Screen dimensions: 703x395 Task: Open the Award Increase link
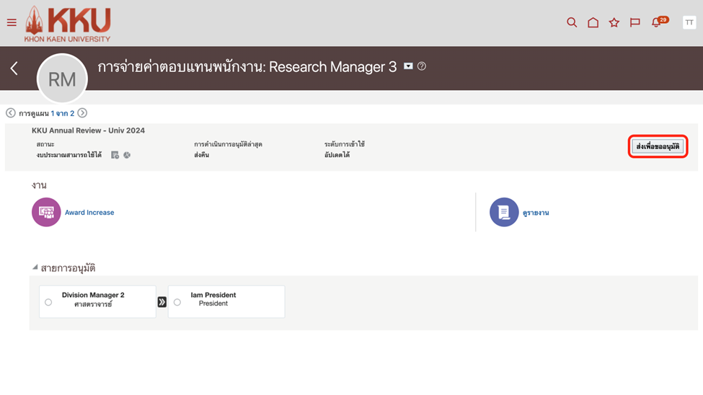pos(89,213)
